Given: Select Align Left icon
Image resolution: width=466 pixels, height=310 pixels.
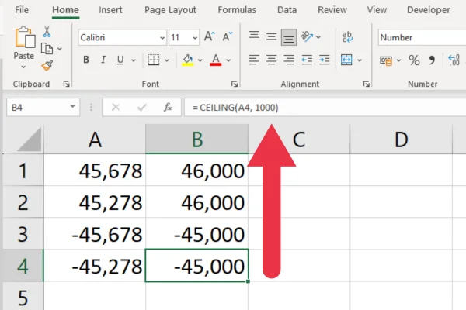Looking at the screenshot, I should click(x=254, y=60).
